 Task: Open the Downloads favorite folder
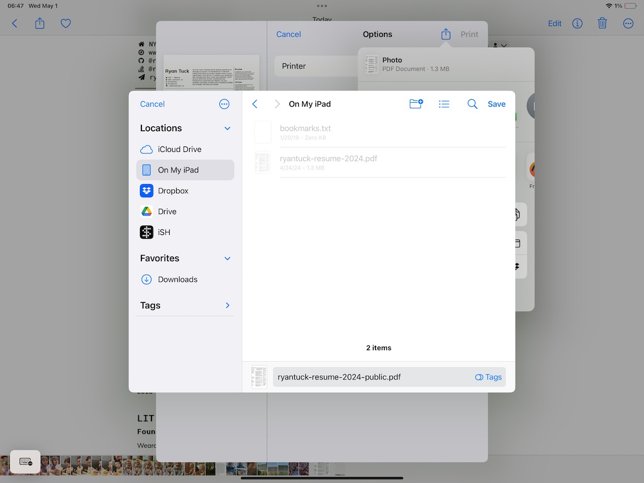click(177, 280)
